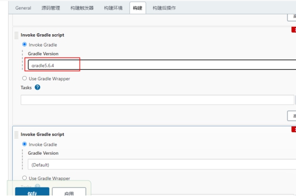Click the Tasks help question mark icon
The image size is (296, 196).
pyautogui.click(x=37, y=87)
